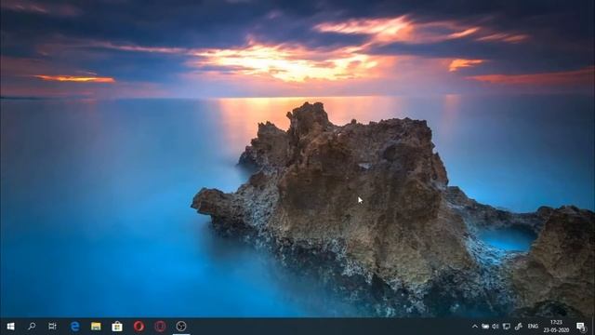Switch to OBS Studio taskbar icon
This screenshot has height=335, width=595.
click(181, 327)
